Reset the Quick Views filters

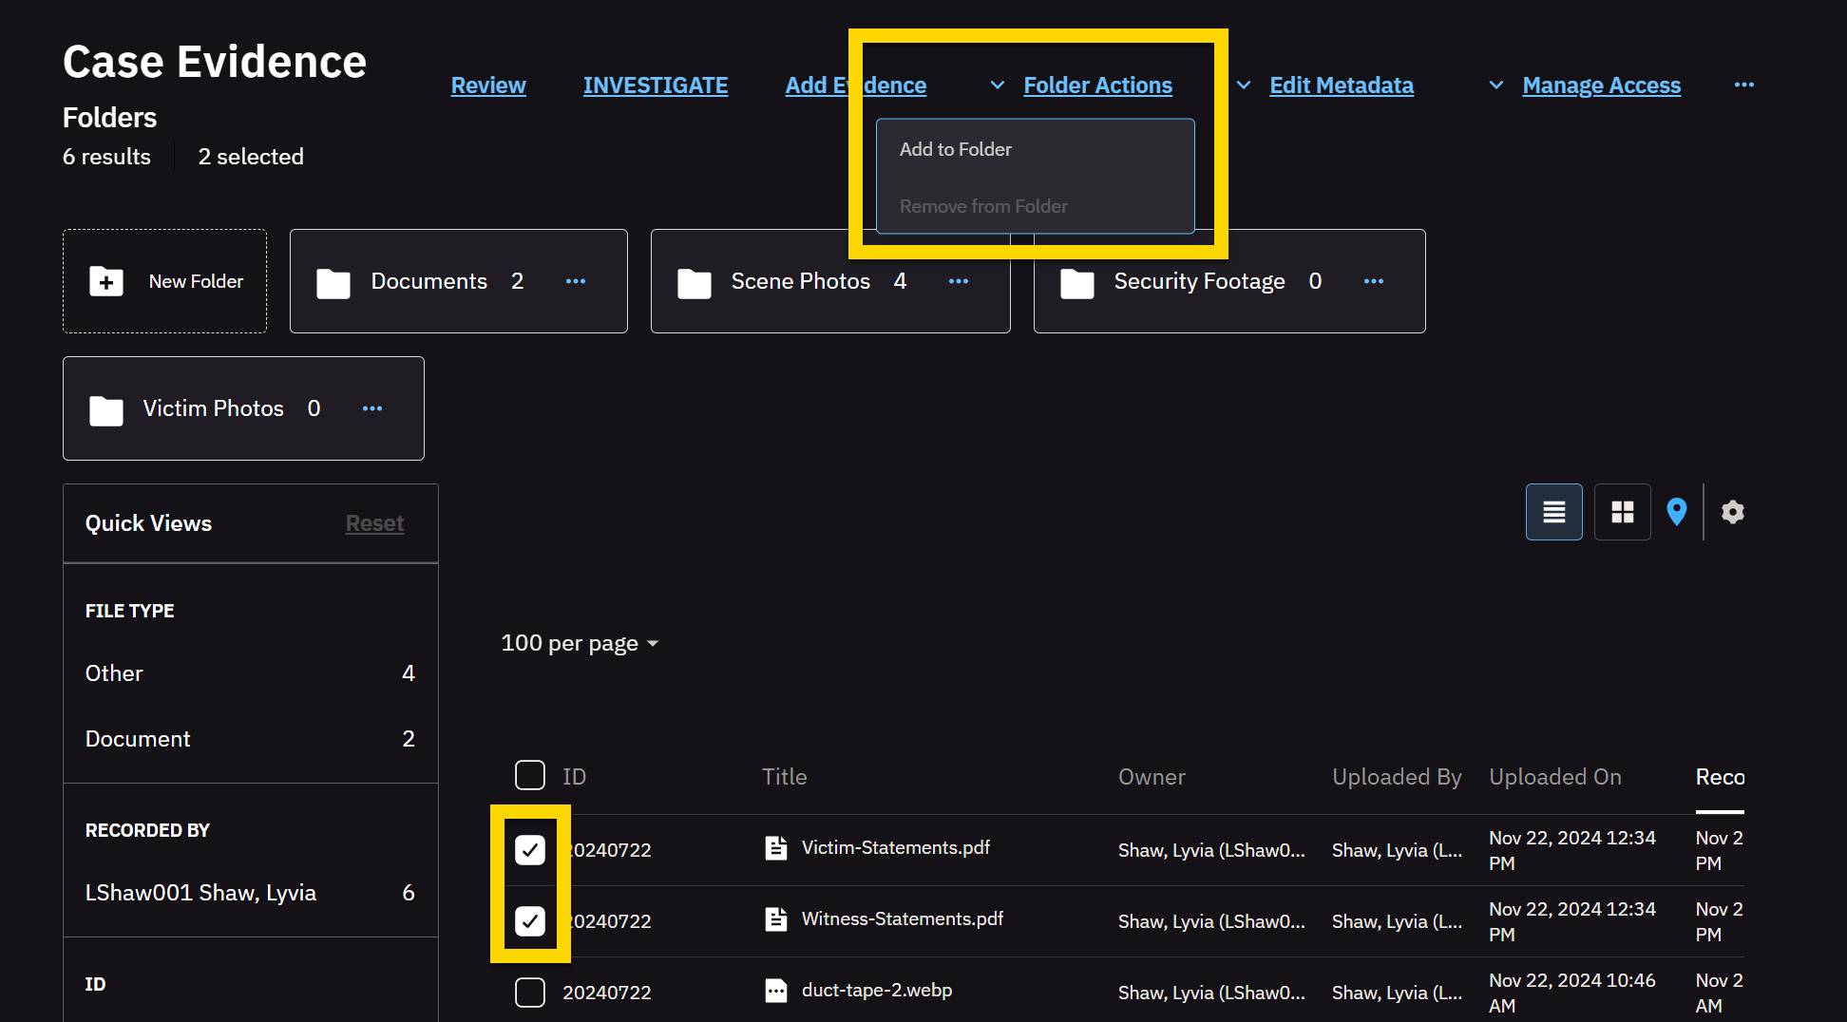374,523
